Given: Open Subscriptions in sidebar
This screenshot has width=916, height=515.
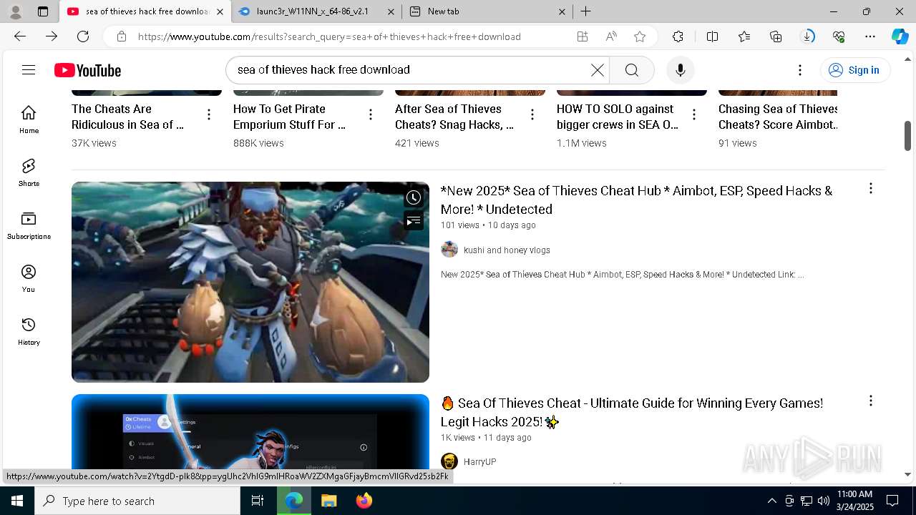Looking at the screenshot, I should coord(29,225).
